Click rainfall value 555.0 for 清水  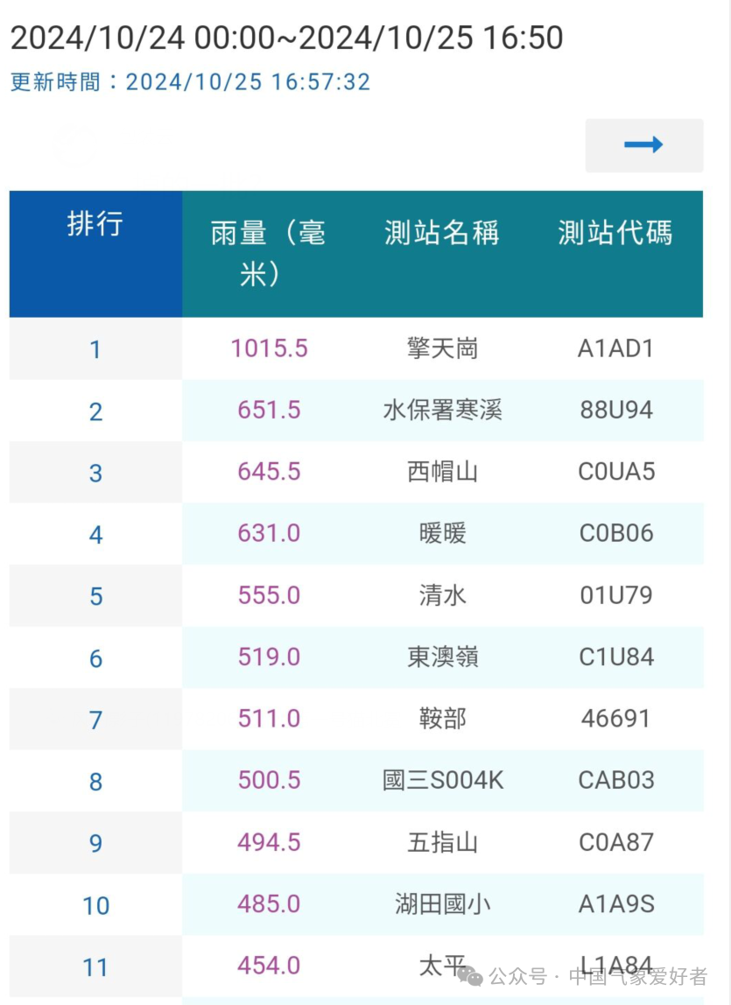tap(270, 595)
